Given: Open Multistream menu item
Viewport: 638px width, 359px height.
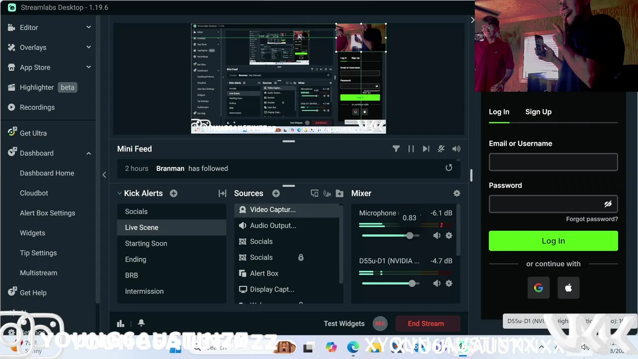Looking at the screenshot, I should (x=38, y=273).
